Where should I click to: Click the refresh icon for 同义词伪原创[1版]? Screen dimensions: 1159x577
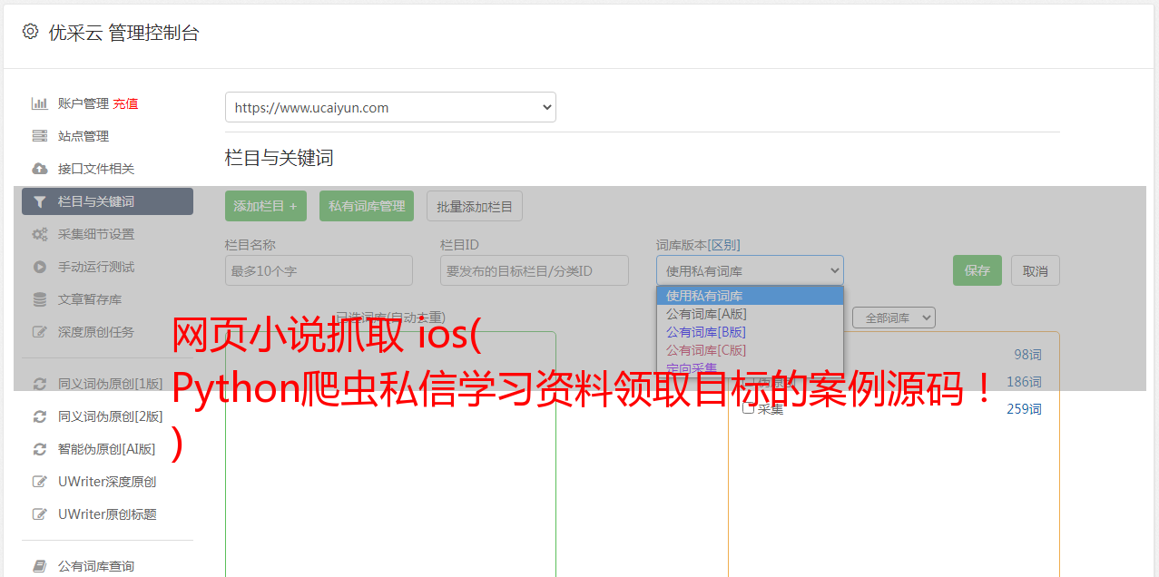point(39,384)
